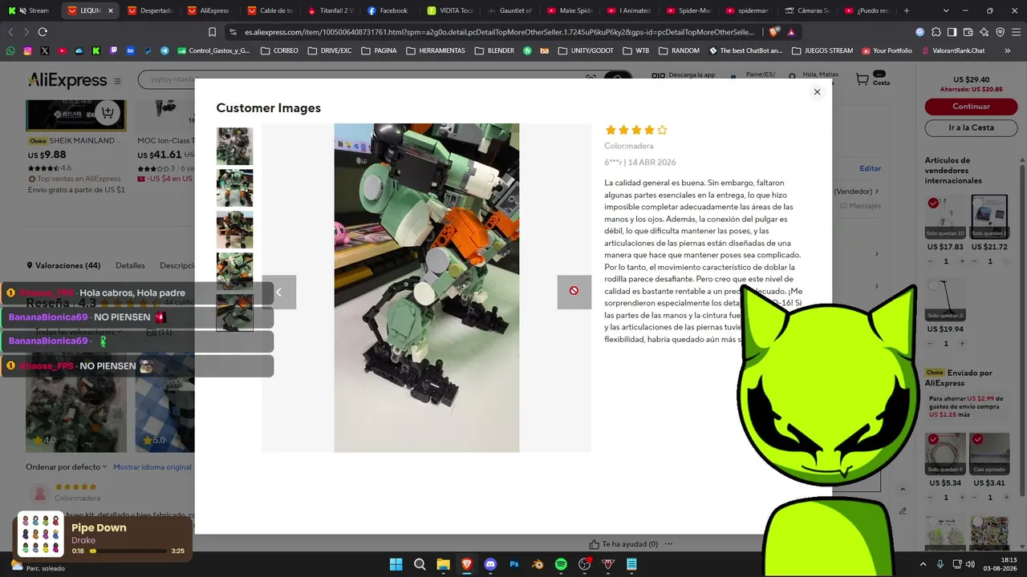Open a new browser tab

click(907, 10)
